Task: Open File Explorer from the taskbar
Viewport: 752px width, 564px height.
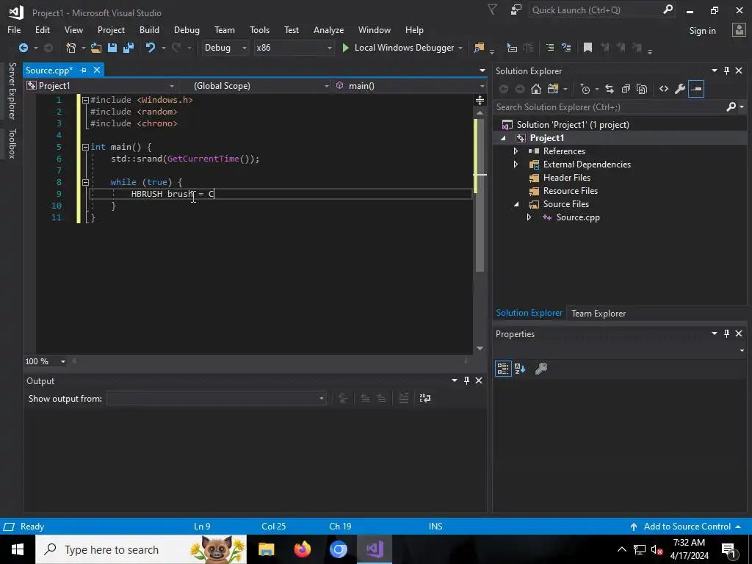Action: click(266, 549)
